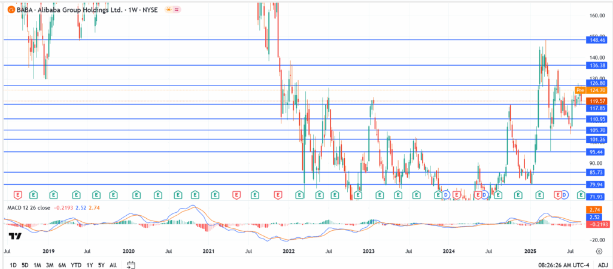Screen dimensions: 613x269
Task: Open the calendar go-to-date icon
Action: click(x=131, y=264)
